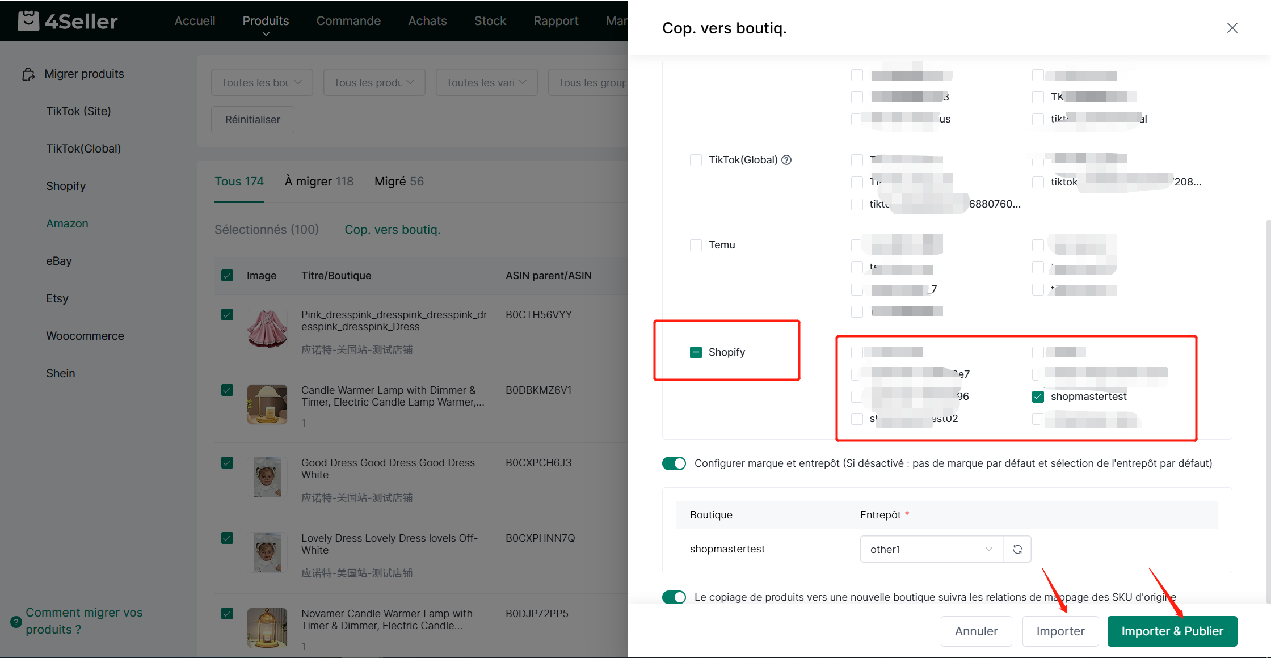Open the Commande menu

pos(348,21)
